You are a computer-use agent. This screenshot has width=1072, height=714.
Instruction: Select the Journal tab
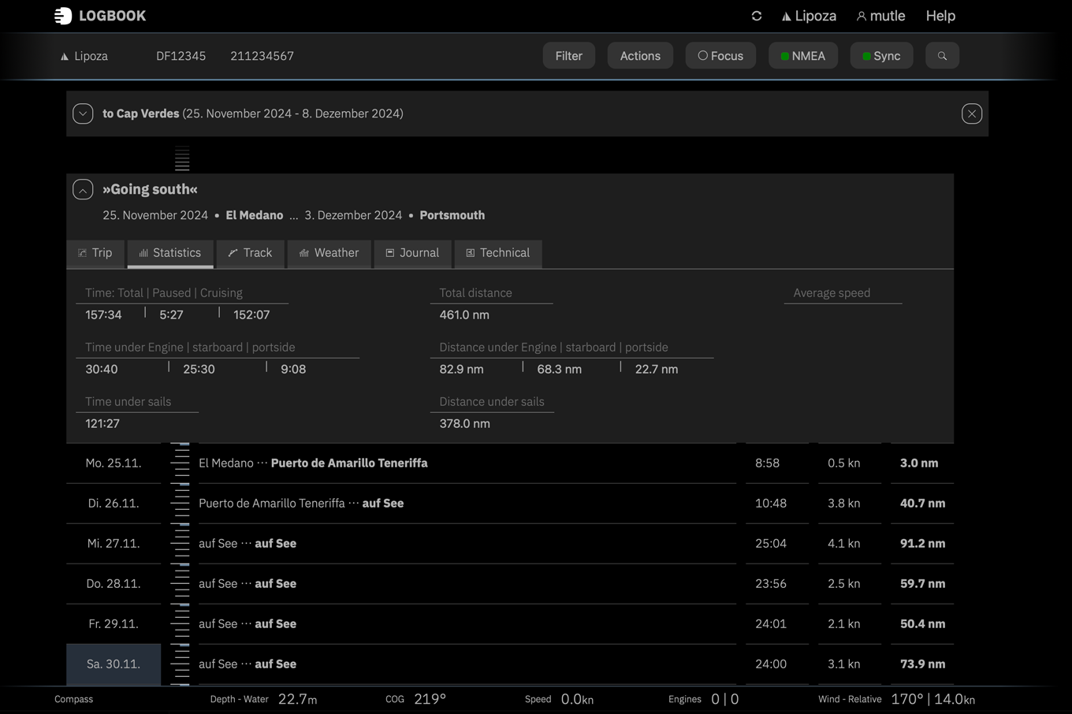412,253
